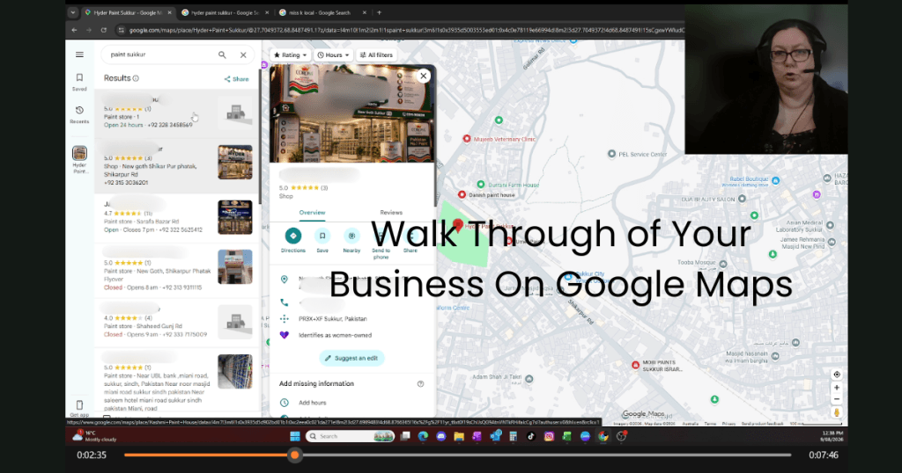Open the browser tab search dropdown arrow
The height and width of the screenshot is (473, 902).
click(x=72, y=12)
